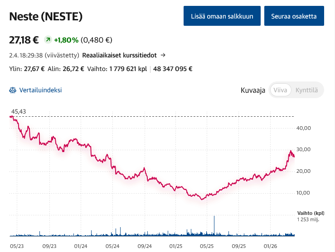Image resolution: width=335 pixels, height=252 pixels.
Task: Switch chart to Kynttilä mode
Action: [x=306, y=90]
